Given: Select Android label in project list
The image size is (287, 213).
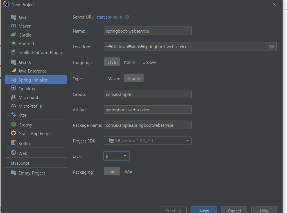Looking at the screenshot, I should 26,44.
